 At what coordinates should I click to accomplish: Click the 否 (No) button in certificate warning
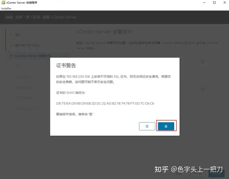147,126
